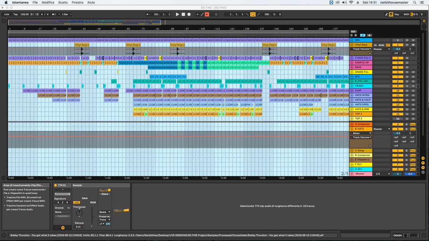Screen dimensions: 429x241
Task: Arm the Arrangement Record button
Action: [x=189, y=14]
